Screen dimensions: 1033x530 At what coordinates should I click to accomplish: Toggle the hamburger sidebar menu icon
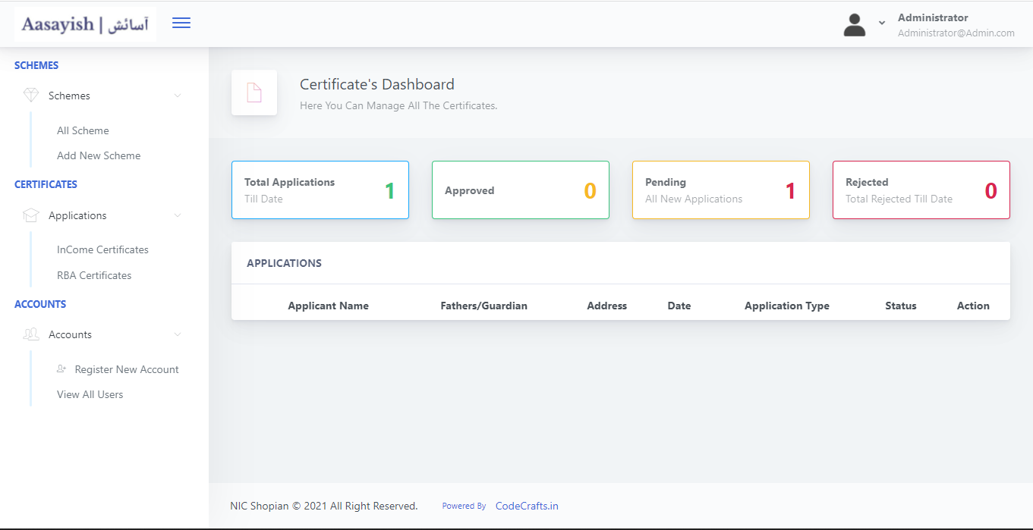pos(181,24)
